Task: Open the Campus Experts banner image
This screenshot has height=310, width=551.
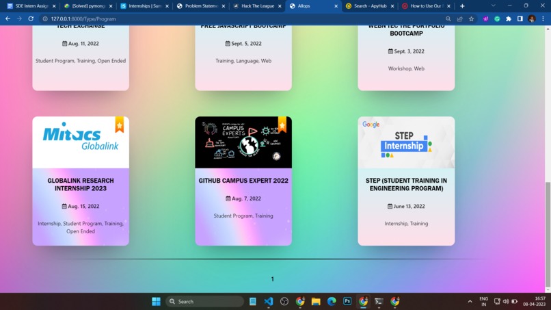Action: click(243, 142)
